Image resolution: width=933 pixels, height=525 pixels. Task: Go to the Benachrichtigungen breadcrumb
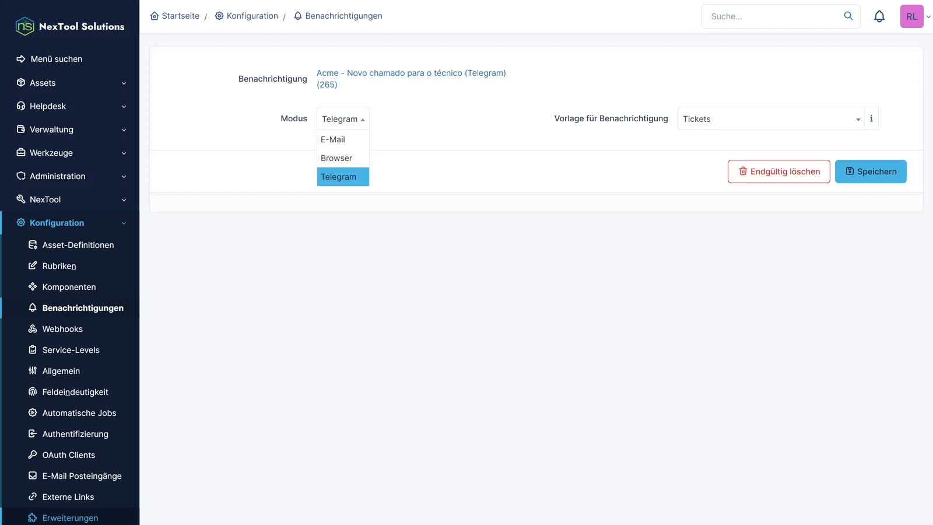[338, 16]
